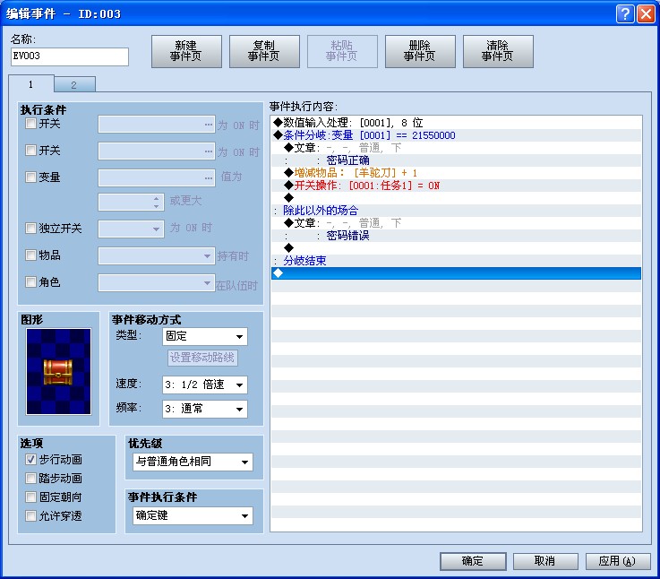Select the highlighted empty command line

coord(457,273)
